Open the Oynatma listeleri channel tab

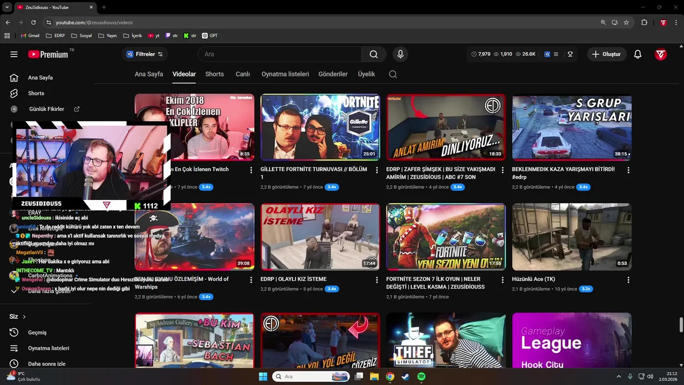coord(285,74)
